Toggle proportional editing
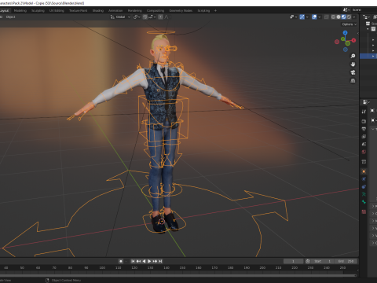377x283 pixels. coord(160,17)
